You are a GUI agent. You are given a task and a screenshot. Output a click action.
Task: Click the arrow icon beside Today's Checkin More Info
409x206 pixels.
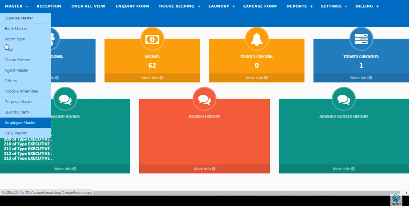(266, 78)
